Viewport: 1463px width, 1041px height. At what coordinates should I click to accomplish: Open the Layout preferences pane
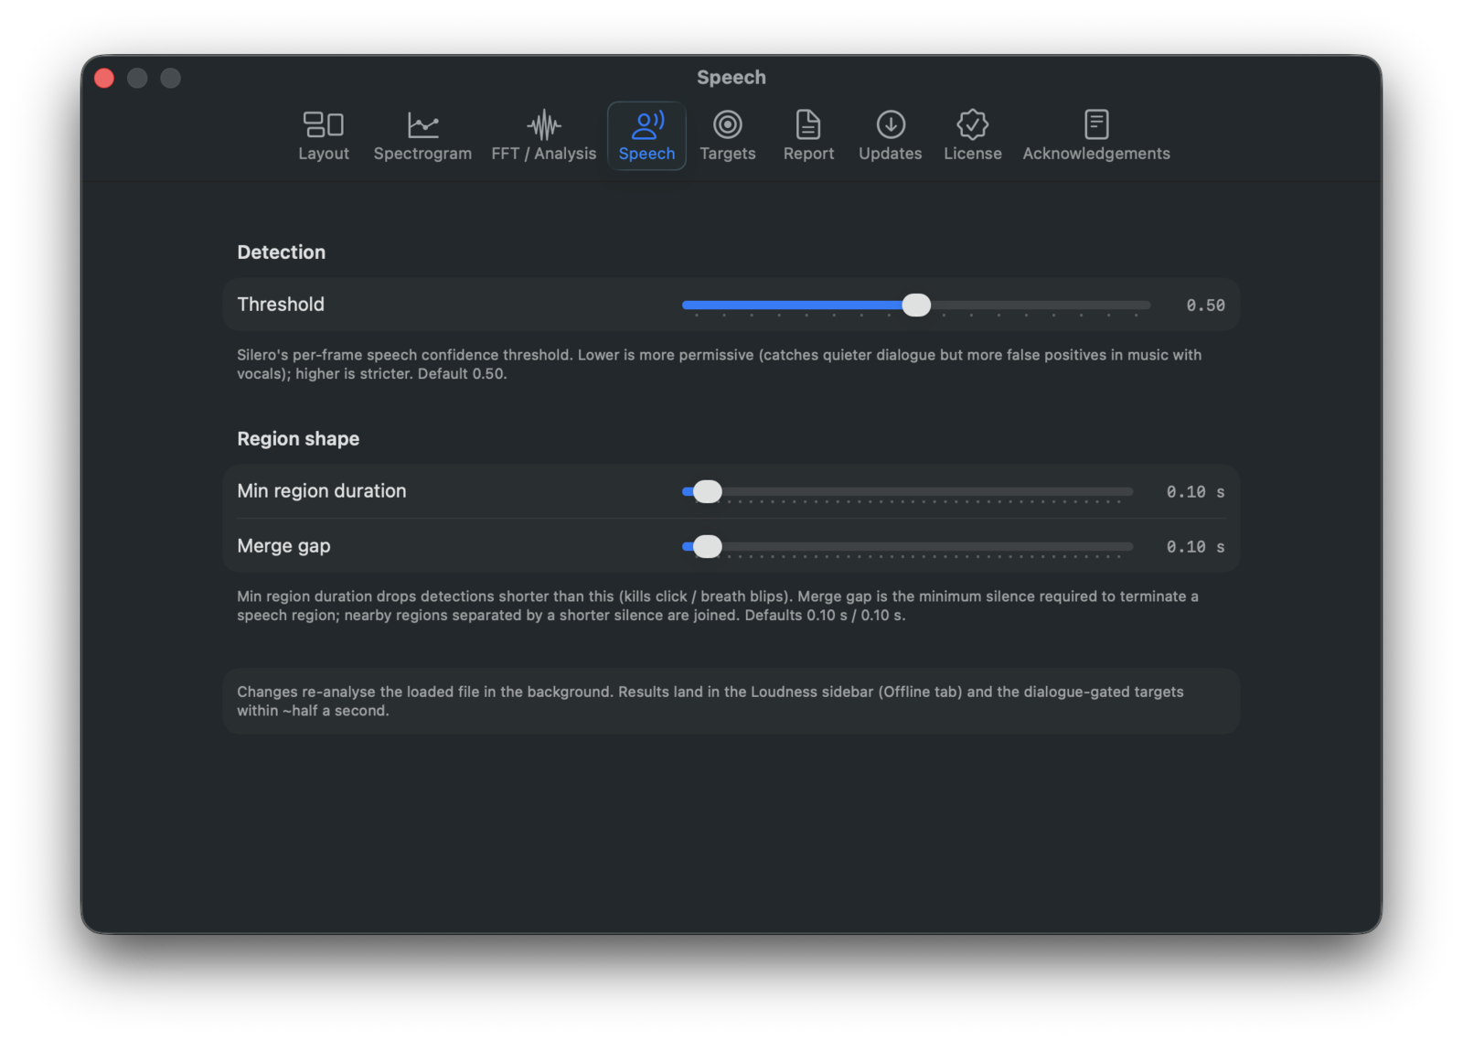pyautogui.click(x=324, y=135)
